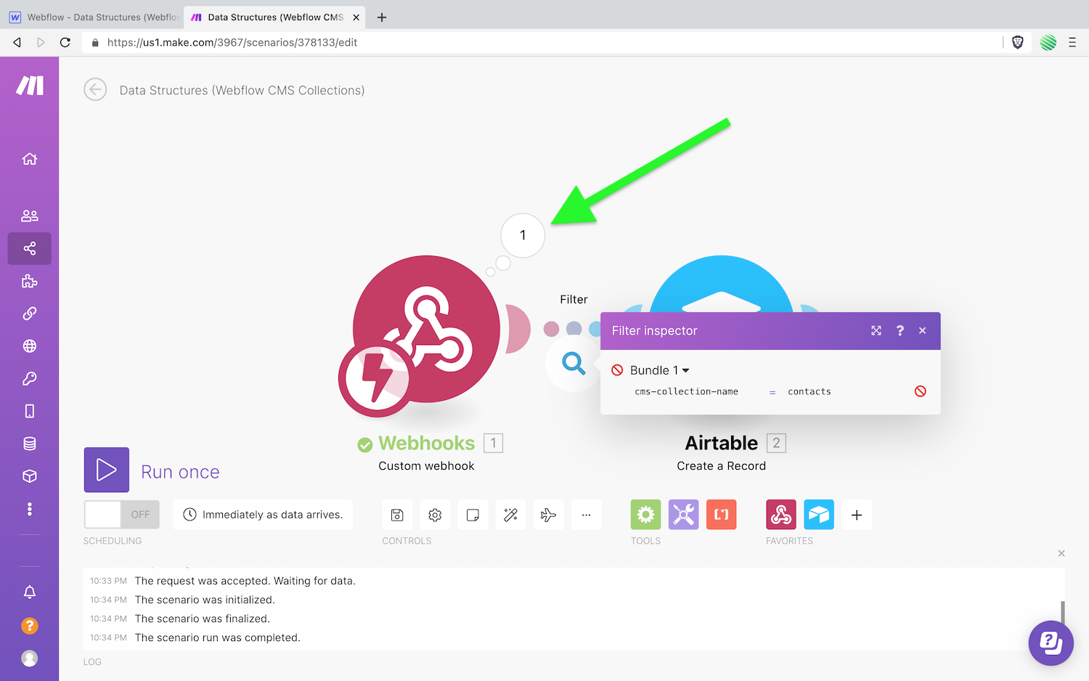
Task: Click the Run once play button
Action: click(107, 470)
